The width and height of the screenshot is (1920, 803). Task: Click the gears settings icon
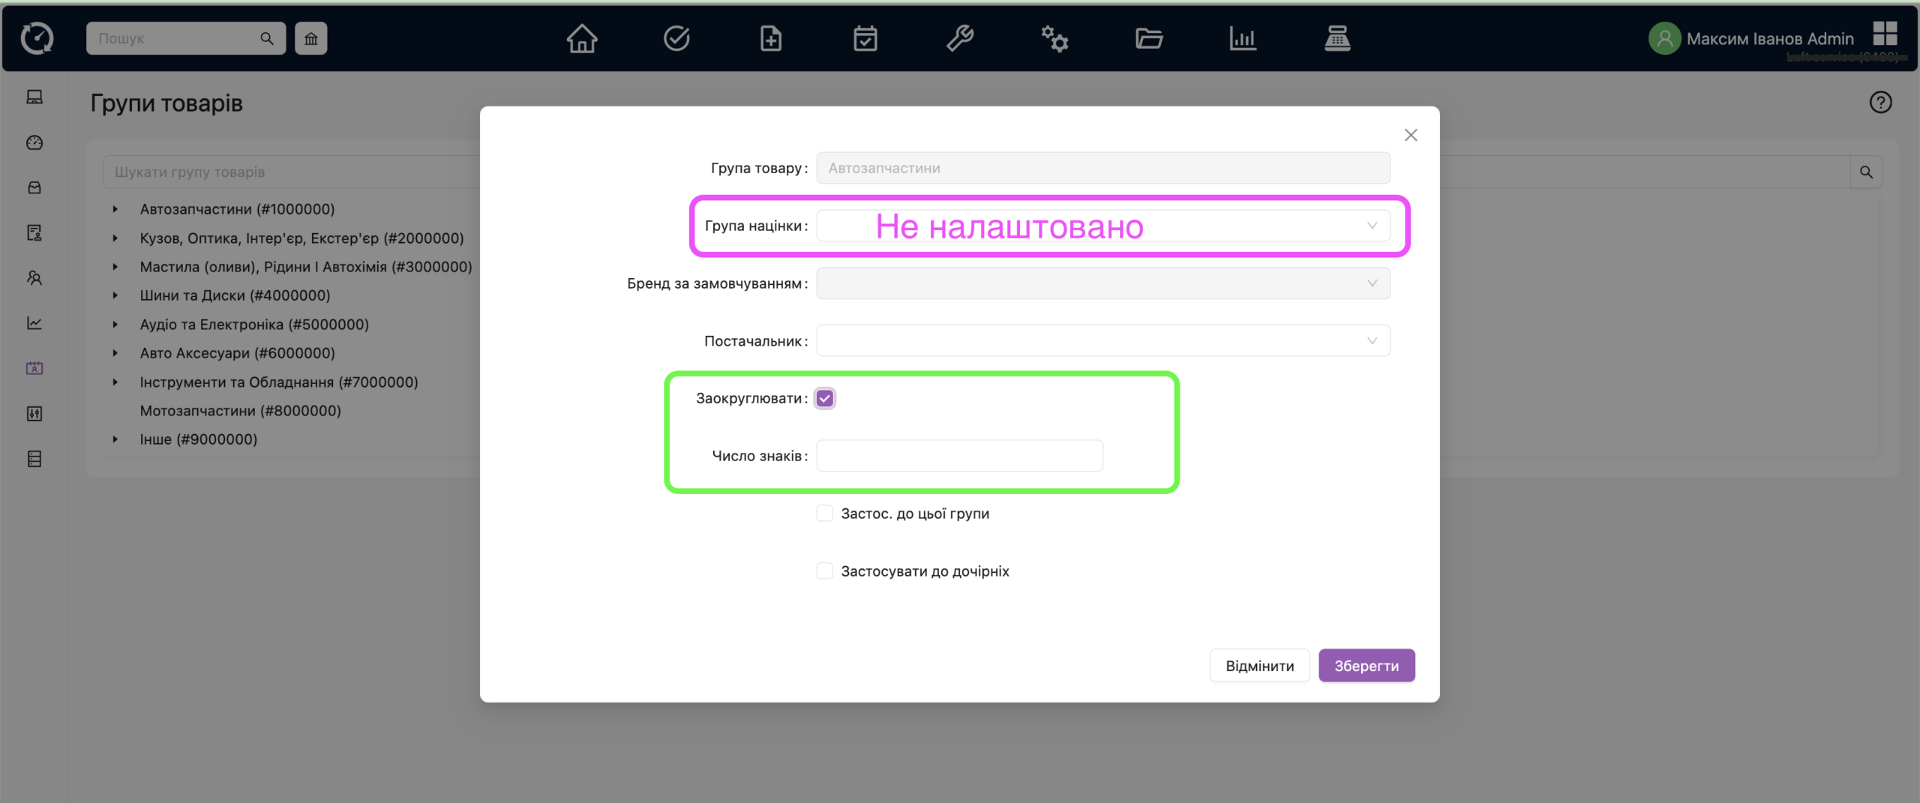pos(1054,38)
